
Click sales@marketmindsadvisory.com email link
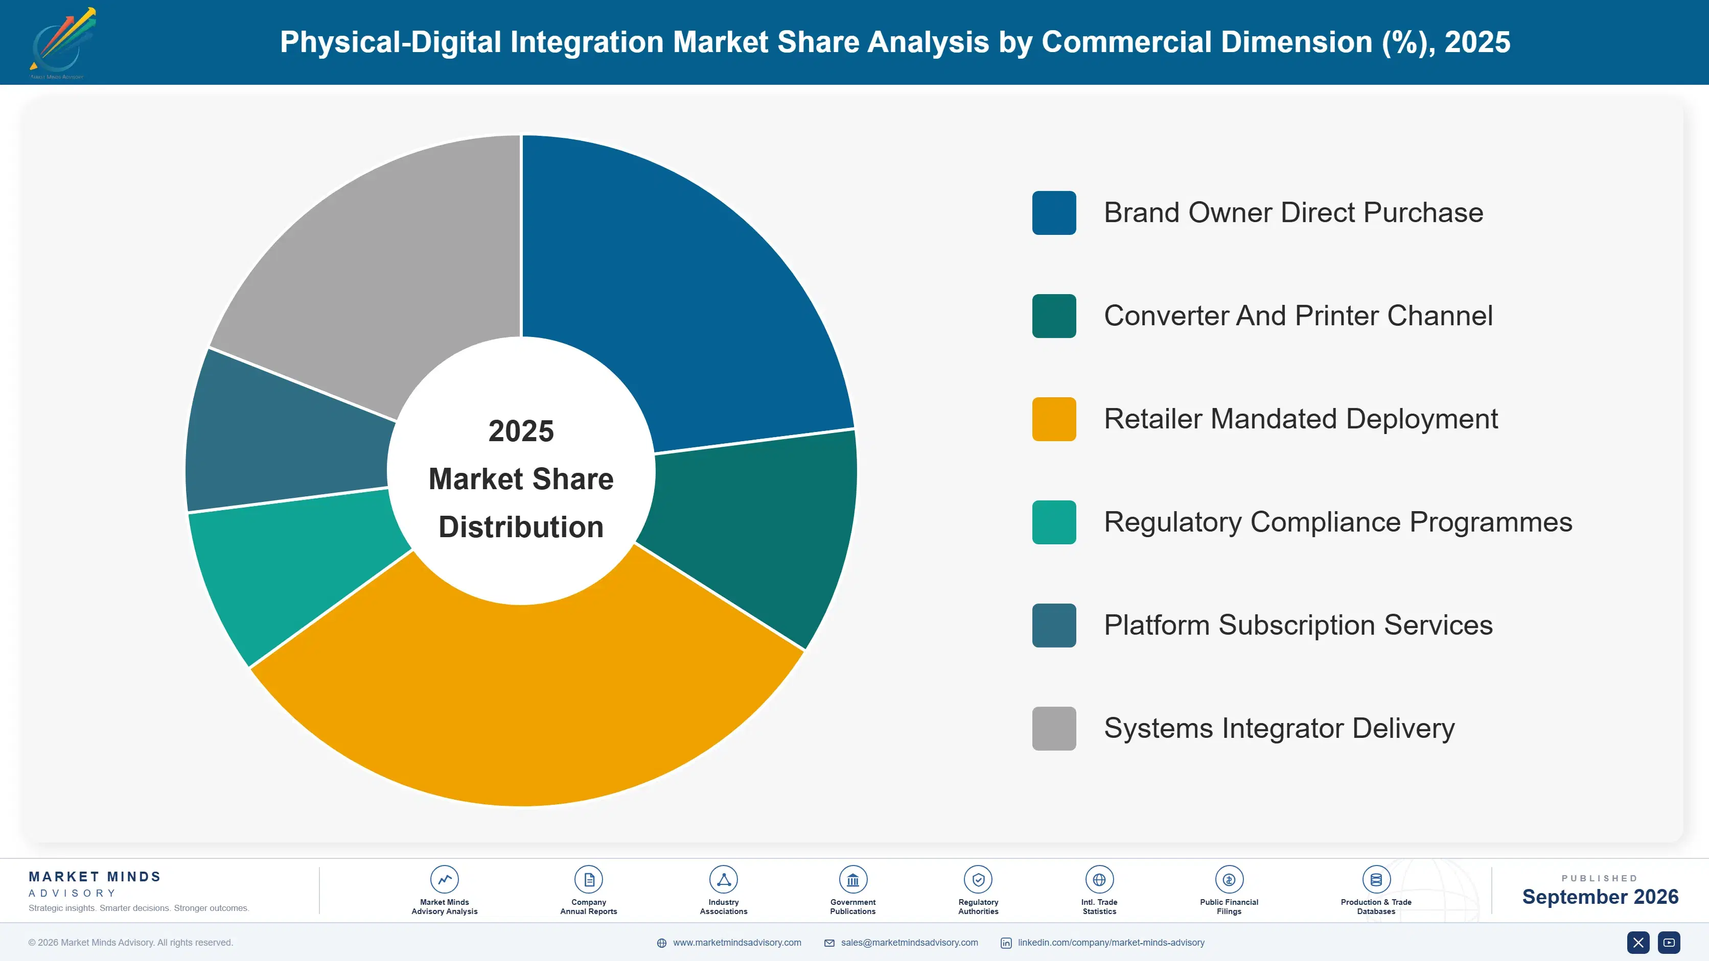[910, 943]
